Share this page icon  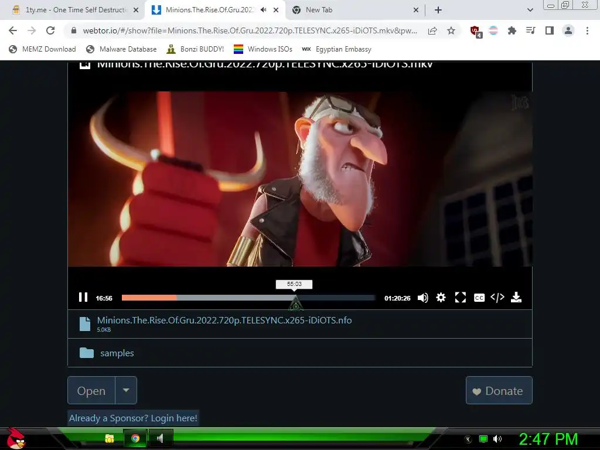click(432, 30)
